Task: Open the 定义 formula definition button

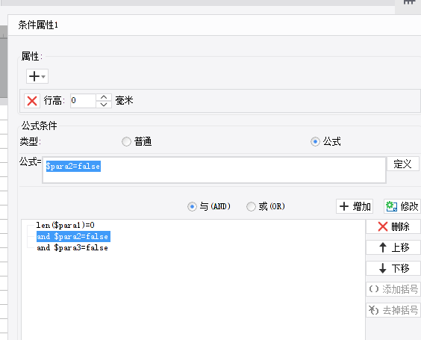Action: pos(403,164)
